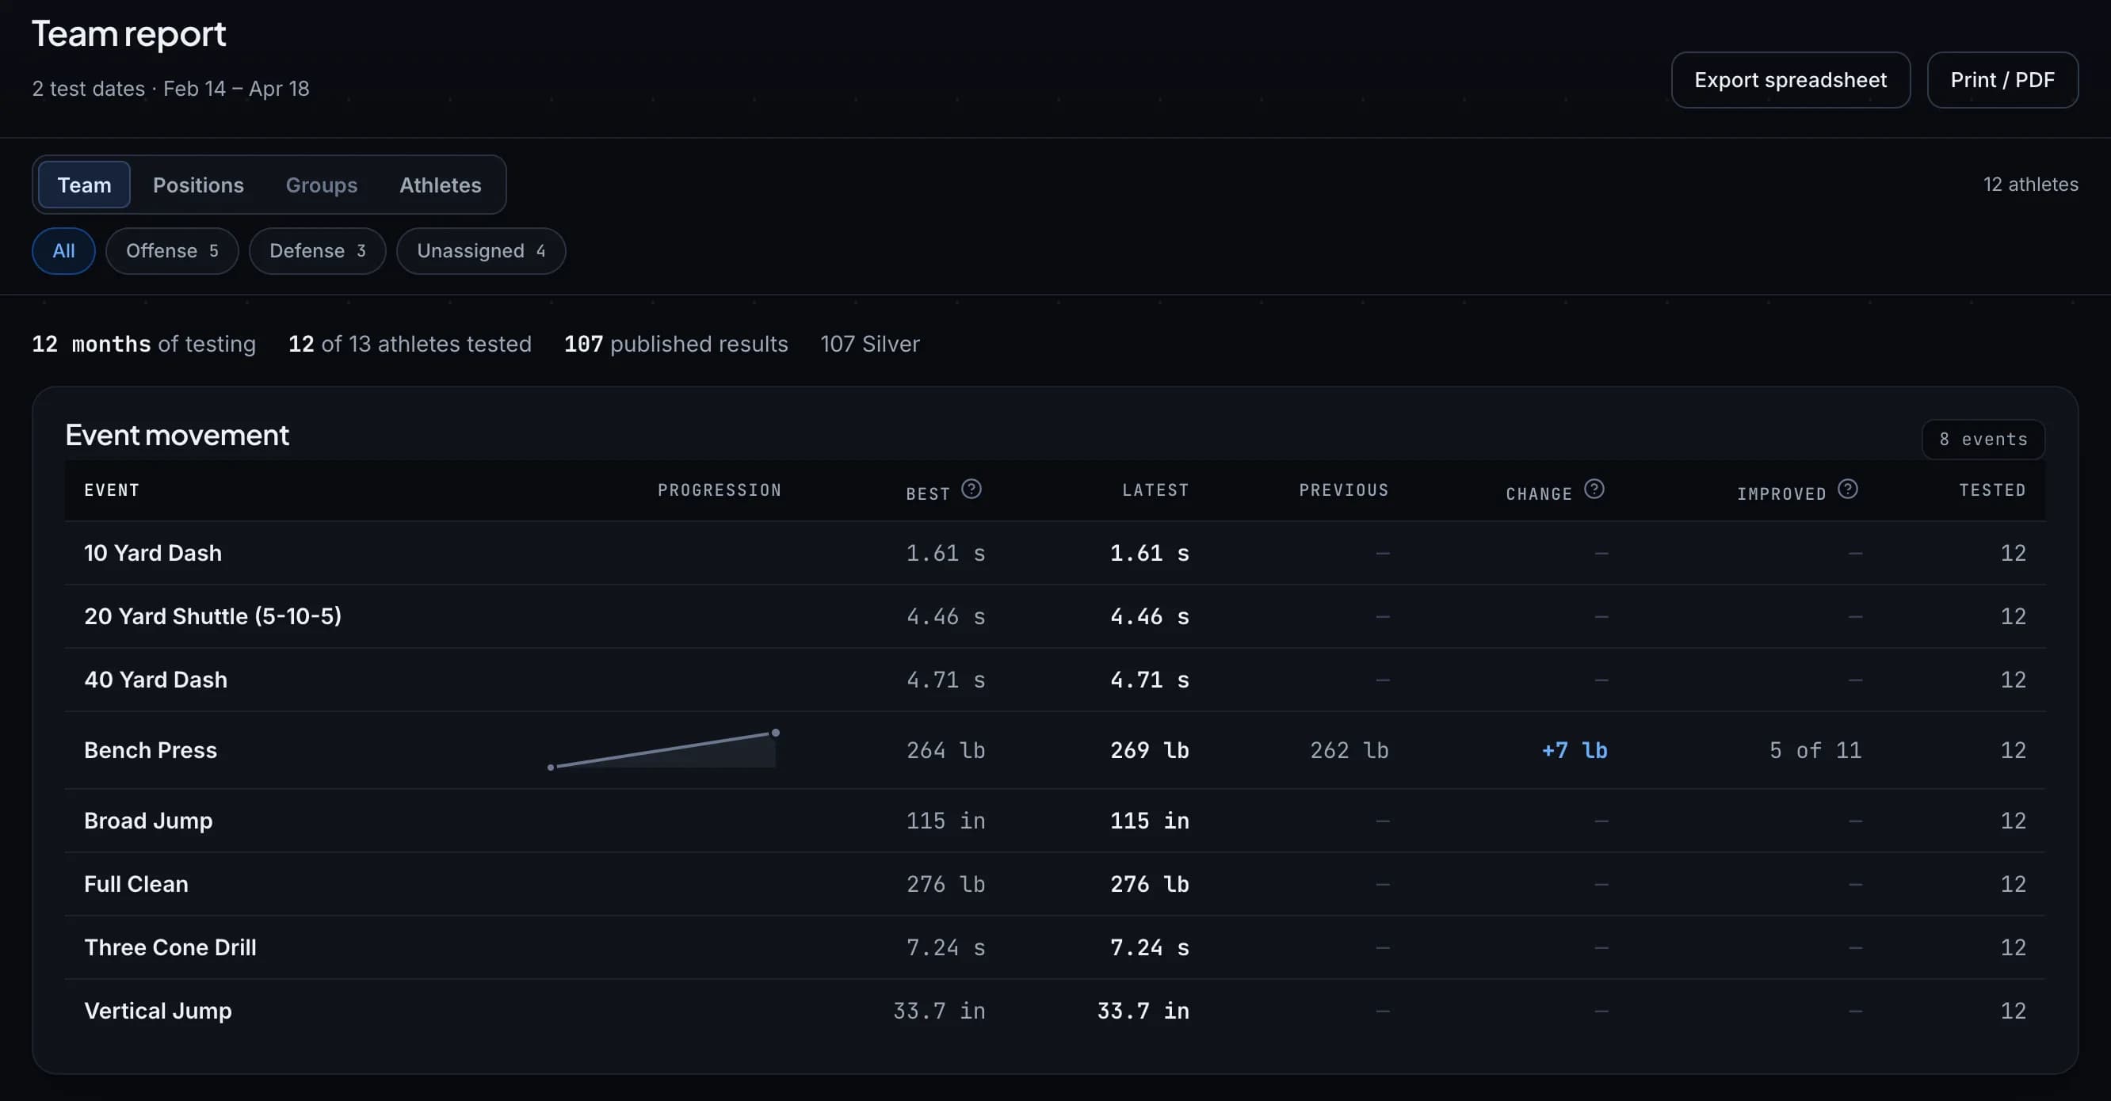
Task: Click the Tested column header
Action: [1992, 490]
